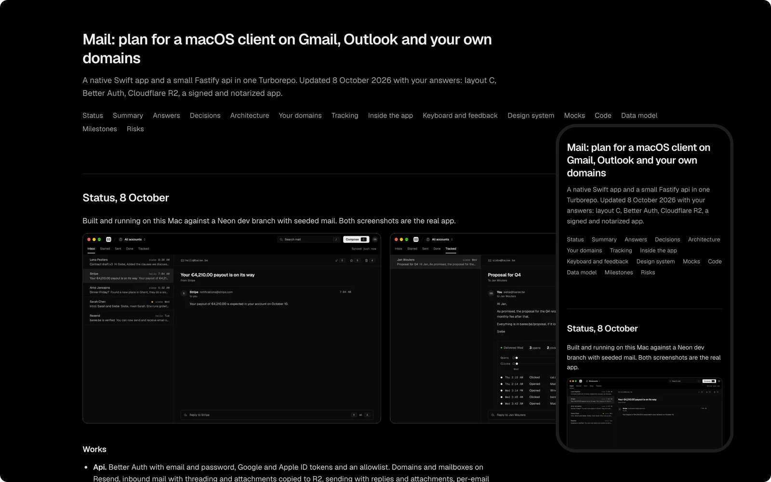Open Answers link inside the phone preview
Image resolution: width=771 pixels, height=482 pixels.
point(636,240)
